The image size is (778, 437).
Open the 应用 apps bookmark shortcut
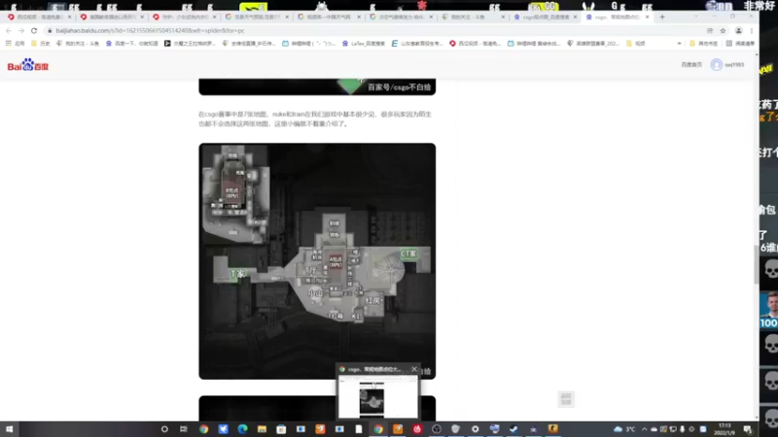point(15,44)
